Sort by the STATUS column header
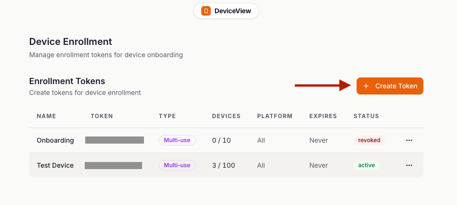 tap(366, 116)
